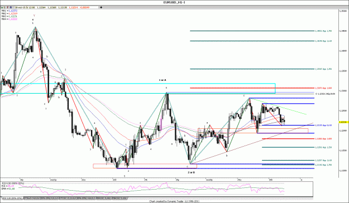Click the R button in the chart toolbar
This screenshot has width=349, height=203.
11,7
